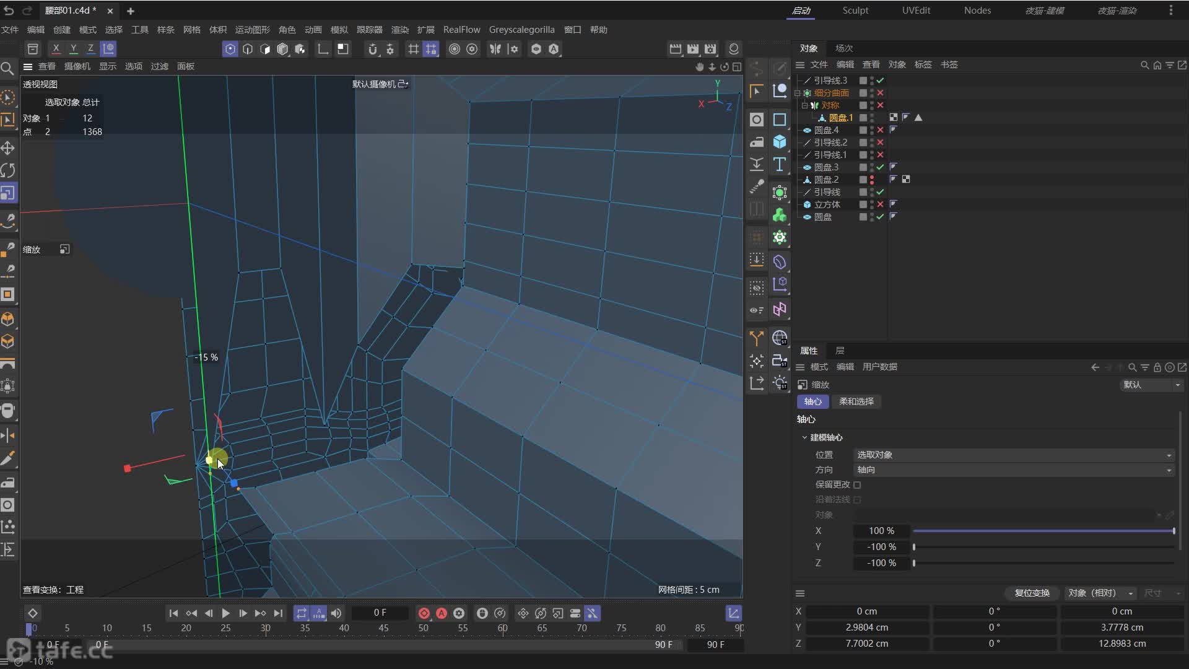Image resolution: width=1189 pixels, height=669 pixels.
Task: Adjust the Y scale percentage slider
Action: (1043, 548)
